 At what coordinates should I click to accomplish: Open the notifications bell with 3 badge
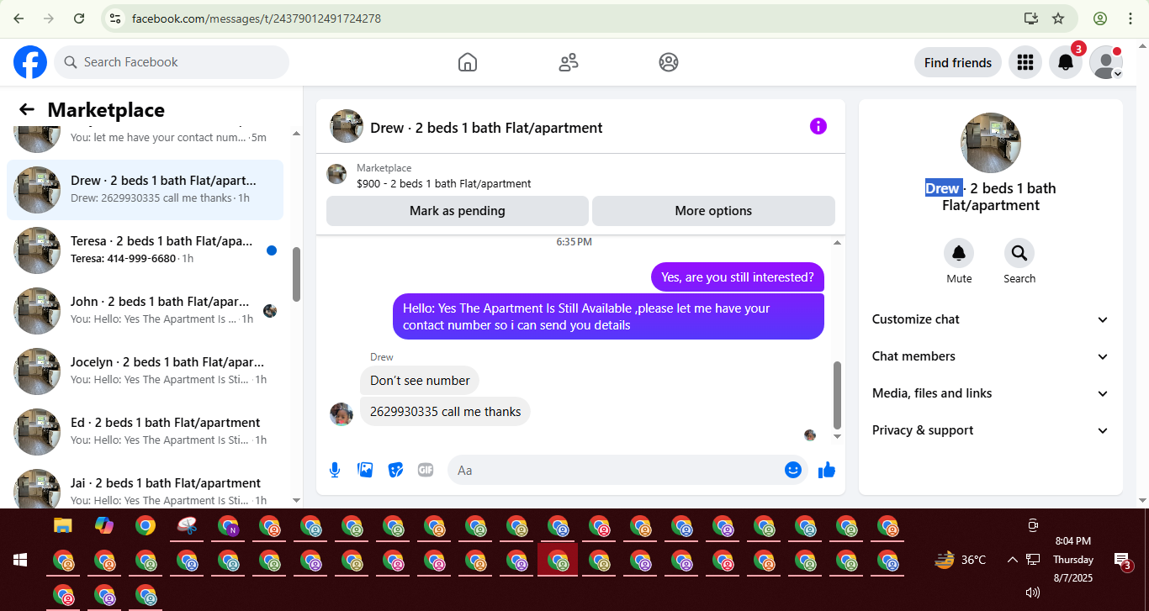(x=1066, y=62)
